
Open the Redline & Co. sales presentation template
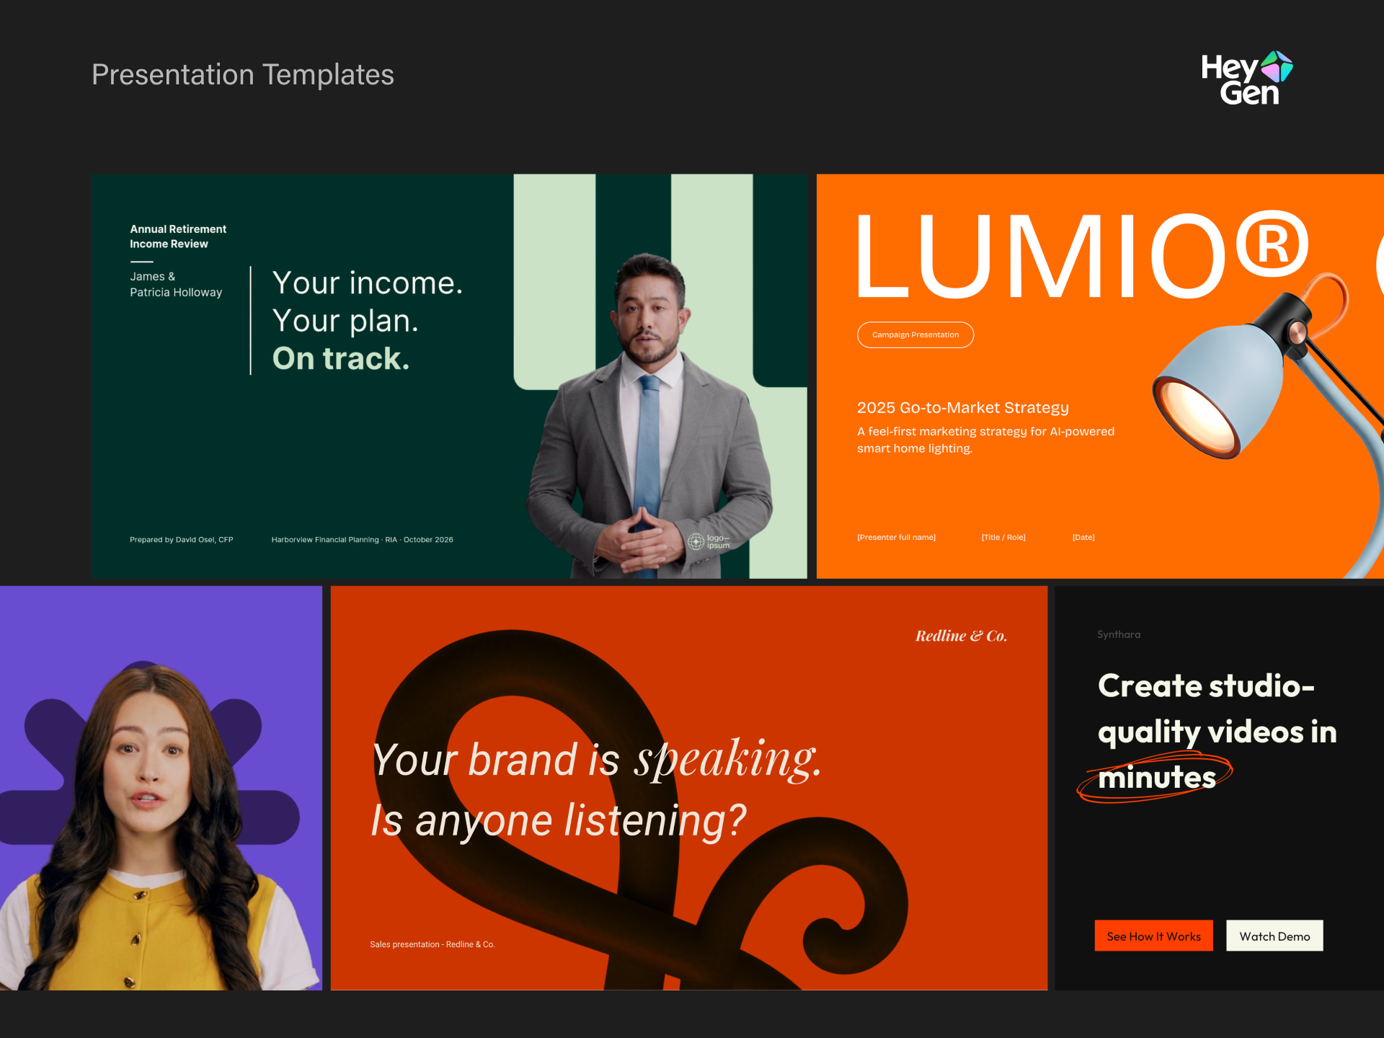click(689, 788)
